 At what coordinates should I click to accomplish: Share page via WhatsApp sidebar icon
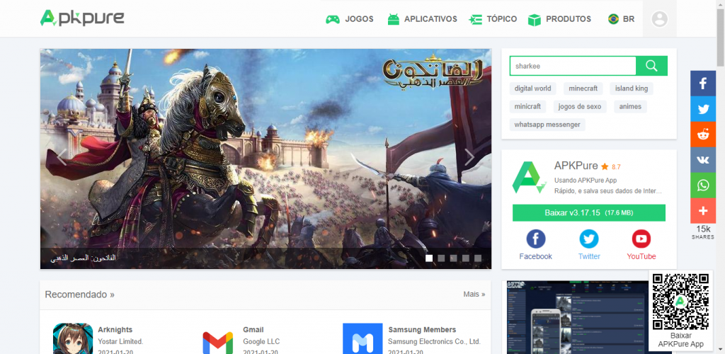(x=703, y=185)
